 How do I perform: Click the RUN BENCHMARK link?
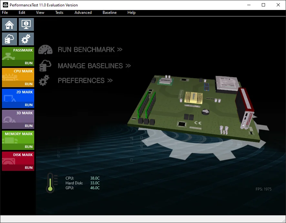coord(90,50)
